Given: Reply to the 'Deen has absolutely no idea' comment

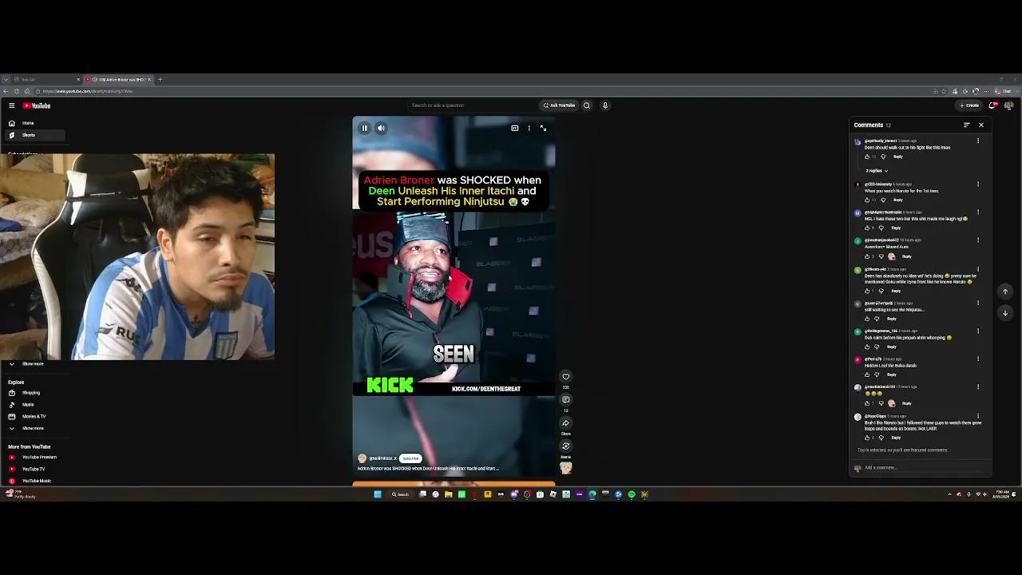Looking at the screenshot, I should coord(896,291).
